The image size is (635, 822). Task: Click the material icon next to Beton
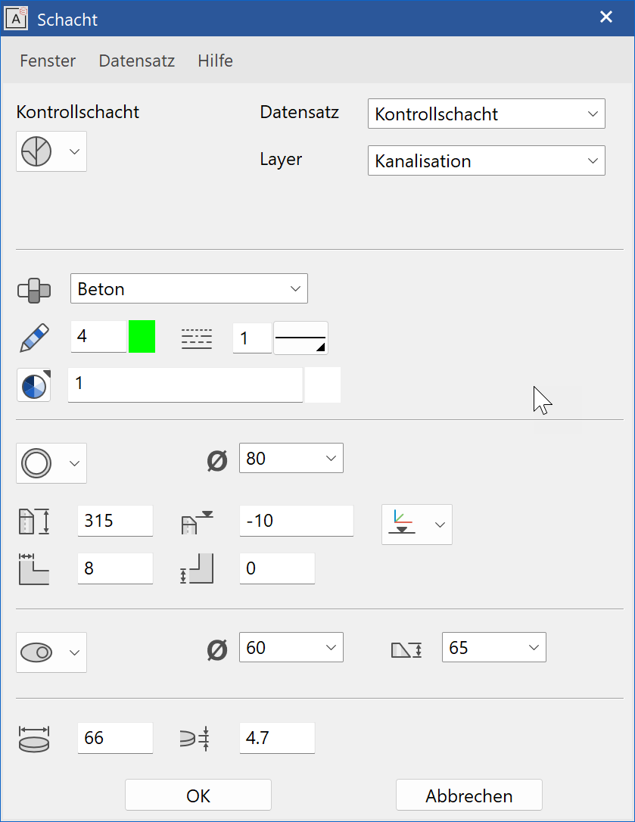[34, 290]
